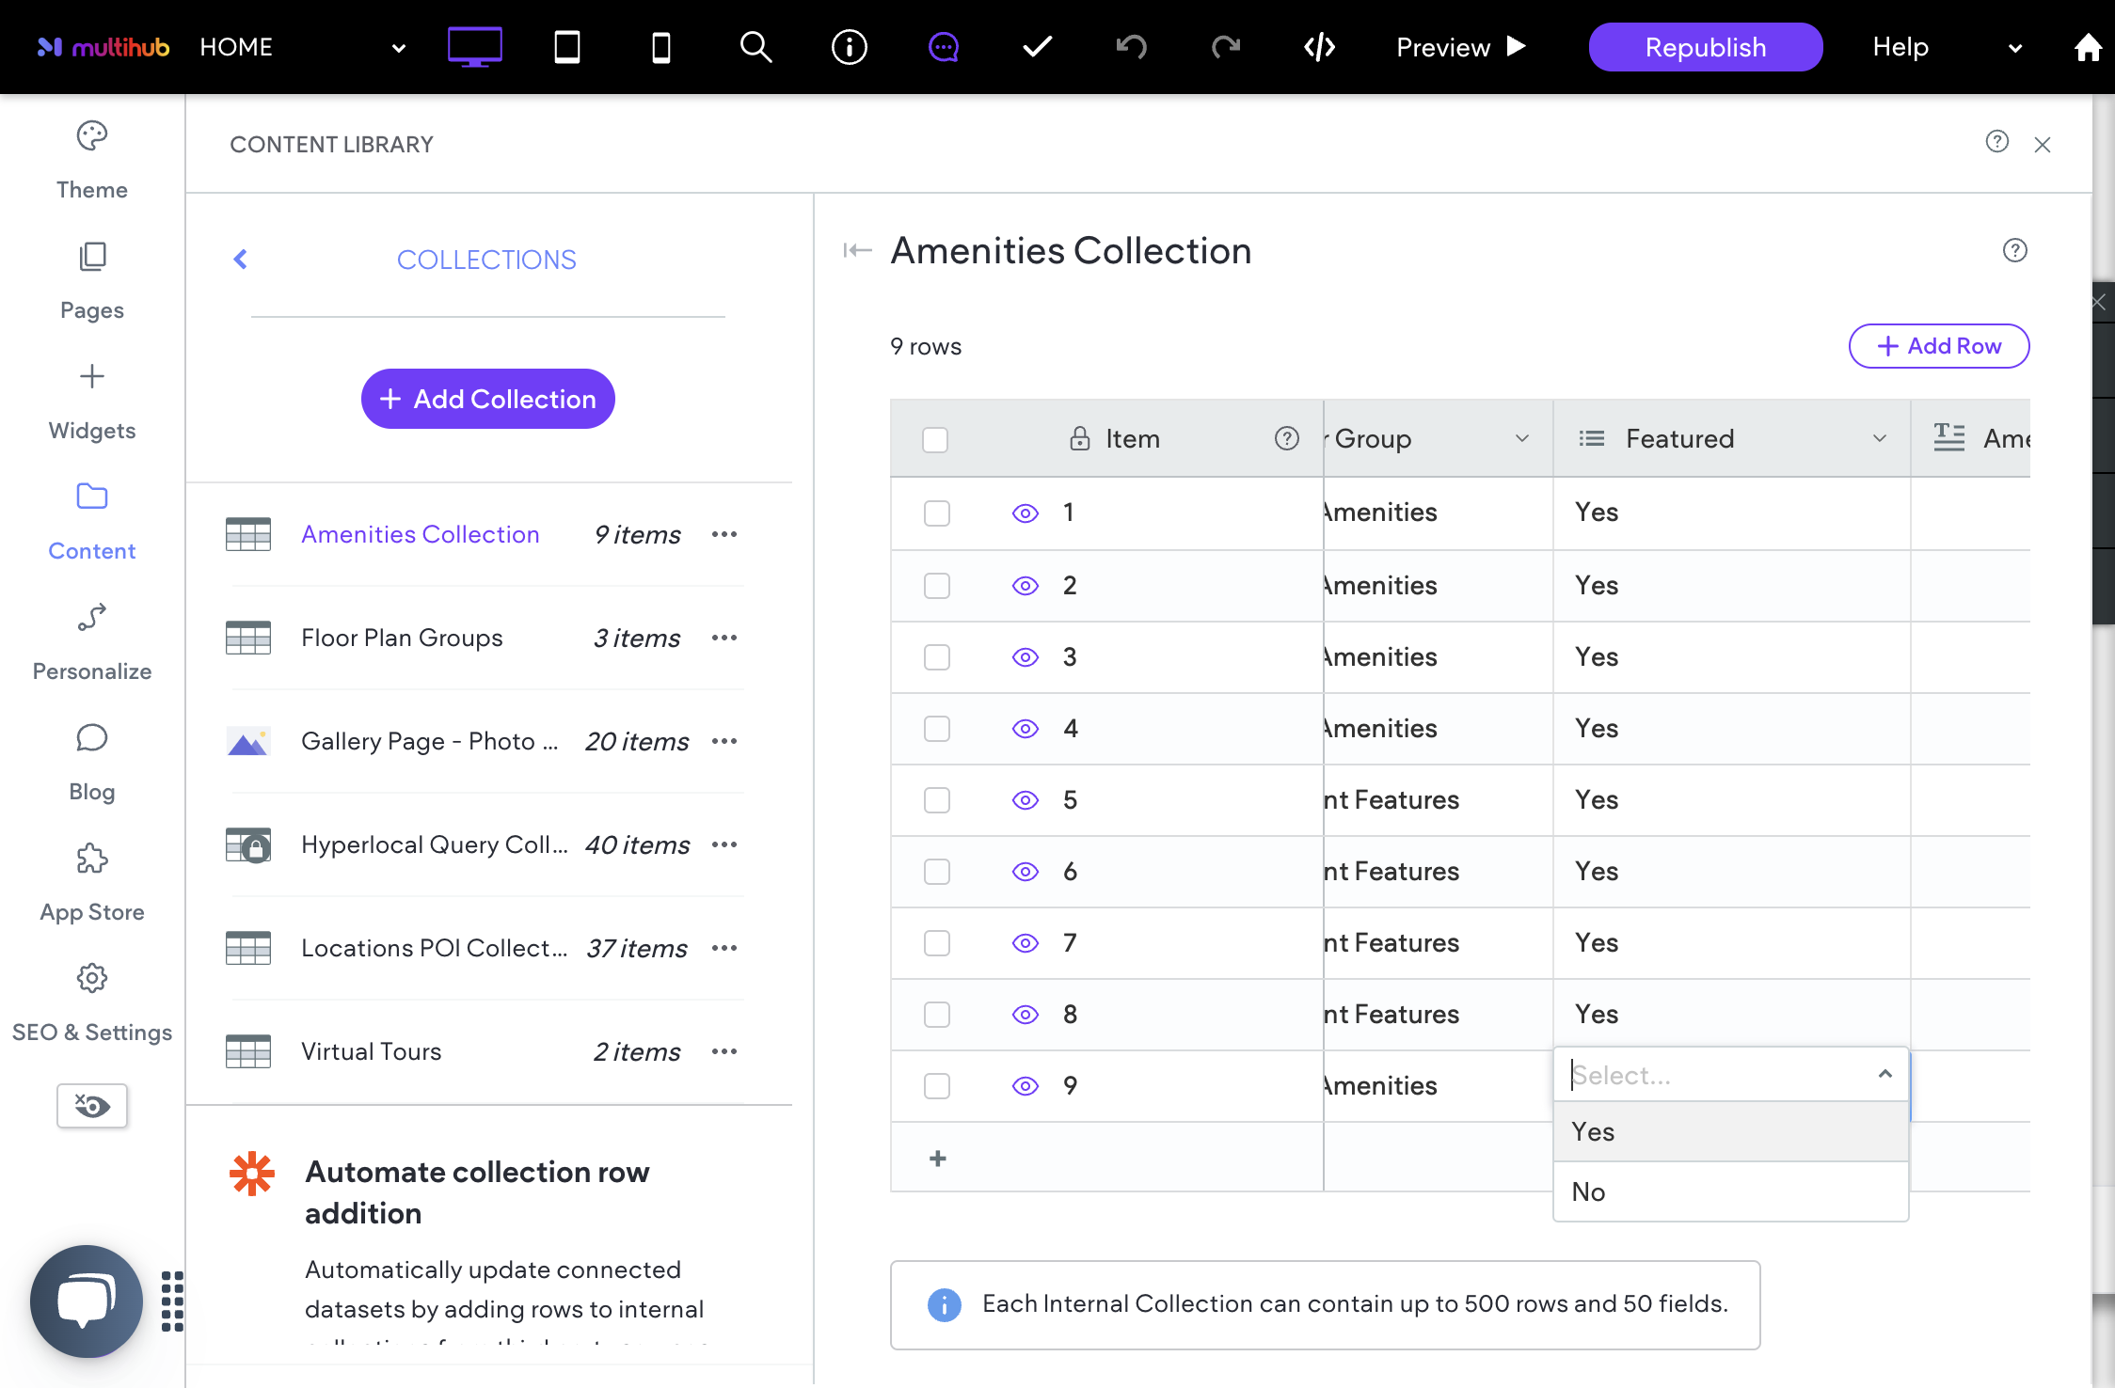The height and width of the screenshot is (1388, 2115).
Task: Toggle visibility eye for row 3
Action: point(1026,657)
